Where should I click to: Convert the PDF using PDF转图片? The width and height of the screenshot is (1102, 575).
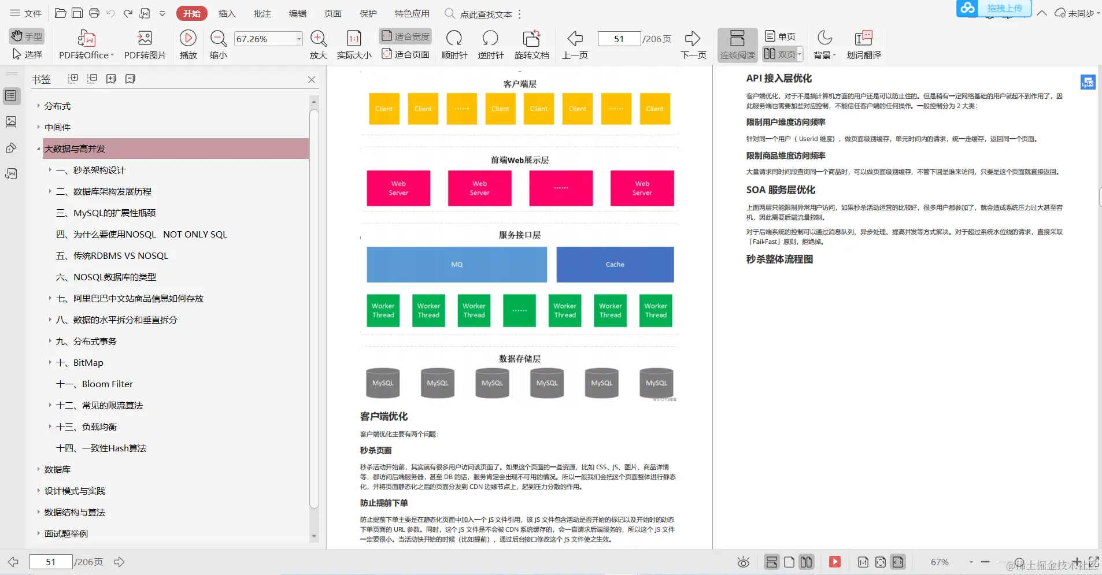pyautogui.click(x=145, y=44)
